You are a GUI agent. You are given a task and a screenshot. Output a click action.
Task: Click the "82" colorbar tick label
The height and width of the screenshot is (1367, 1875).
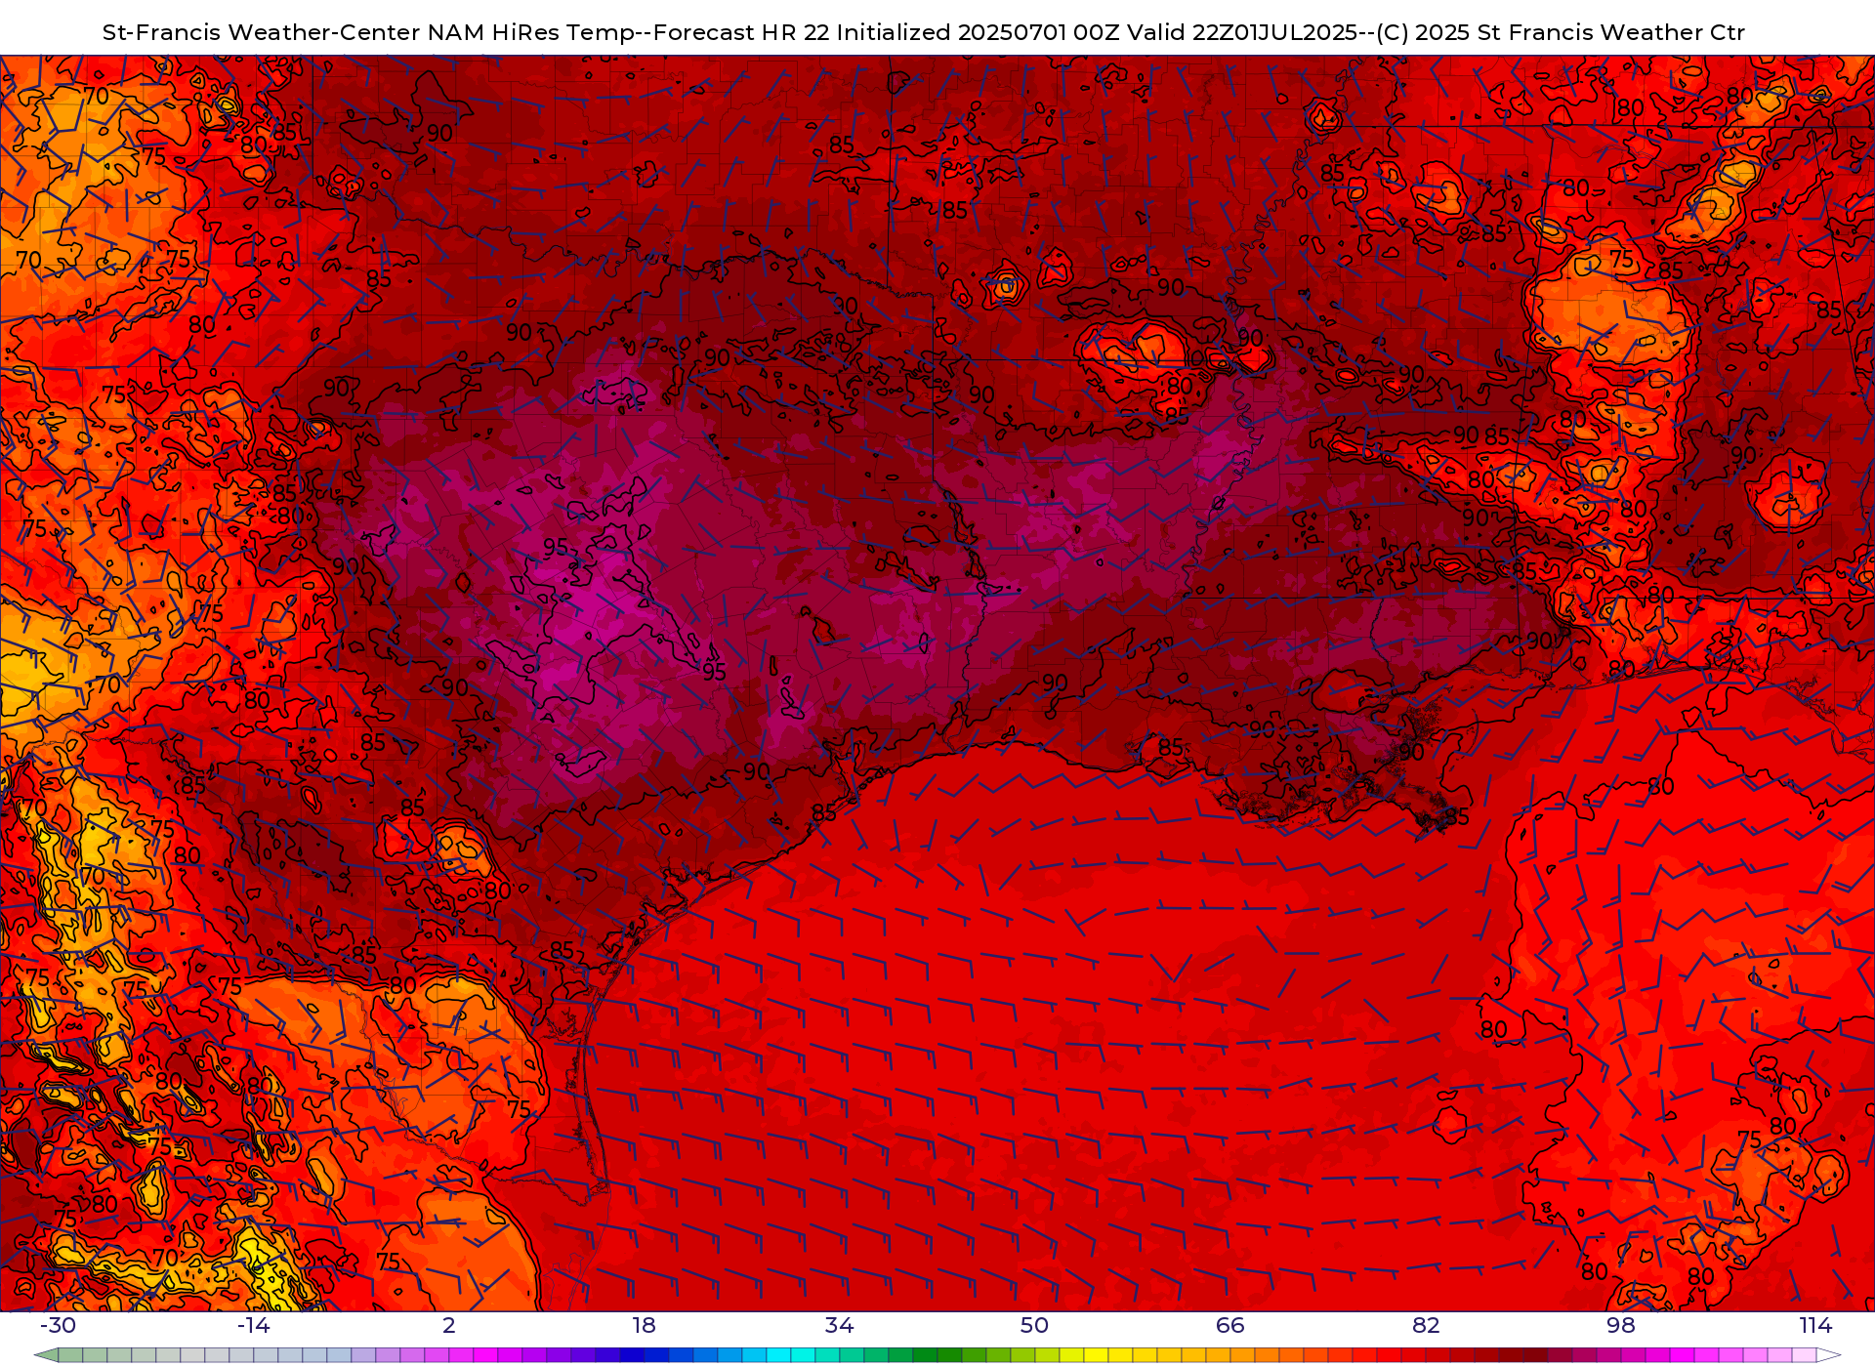click(1426, 1325)
